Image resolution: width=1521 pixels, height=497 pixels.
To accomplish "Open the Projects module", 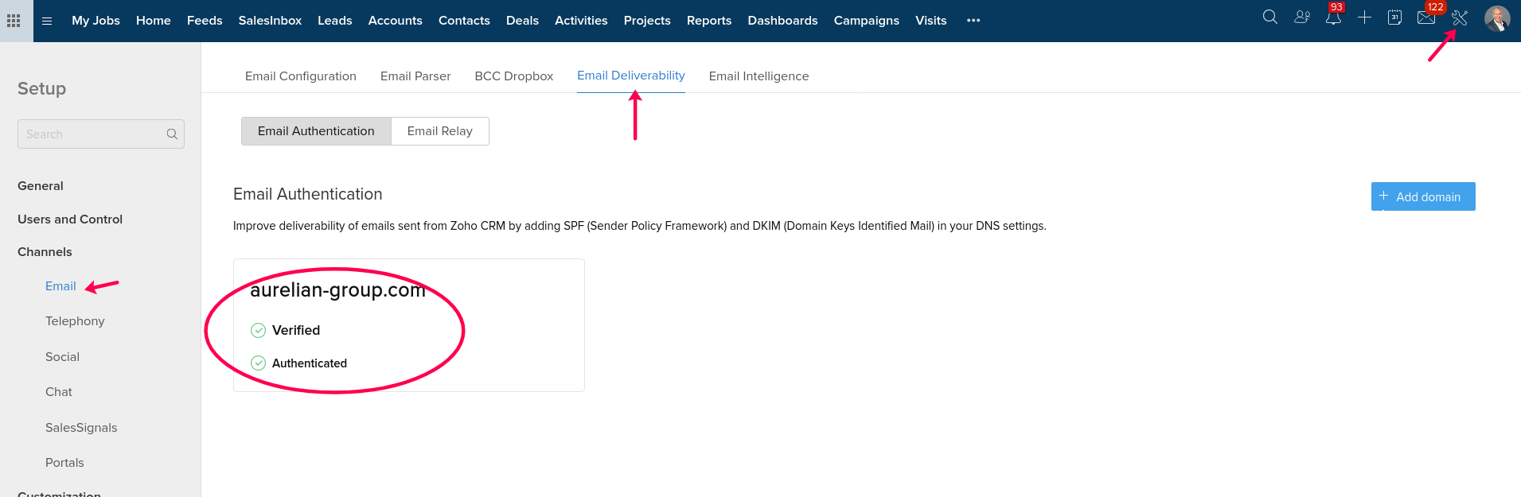I will [647, 21].
